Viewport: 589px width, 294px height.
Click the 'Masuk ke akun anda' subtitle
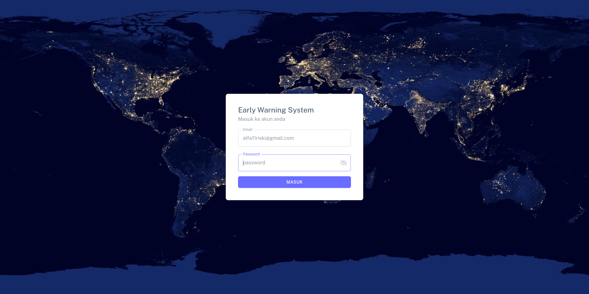click(261, 119)
